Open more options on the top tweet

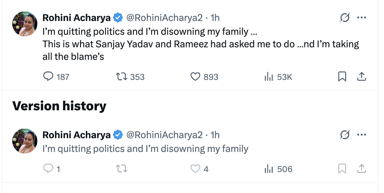[x=361, y=18]
